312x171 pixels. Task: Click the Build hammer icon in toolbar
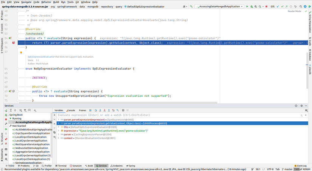point(192,6)
